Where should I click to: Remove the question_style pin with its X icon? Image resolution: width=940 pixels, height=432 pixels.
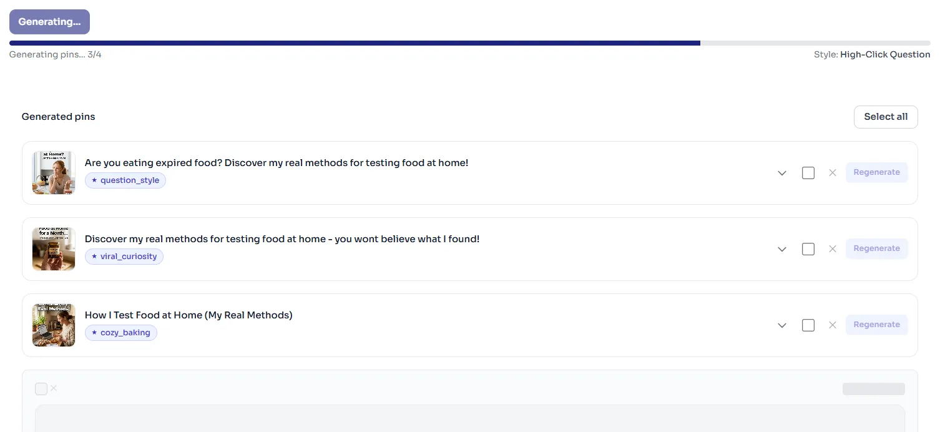coord(832,173)
